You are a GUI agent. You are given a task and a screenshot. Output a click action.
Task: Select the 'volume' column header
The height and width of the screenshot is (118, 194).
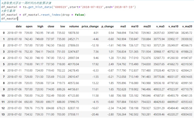tap(74, 27)
